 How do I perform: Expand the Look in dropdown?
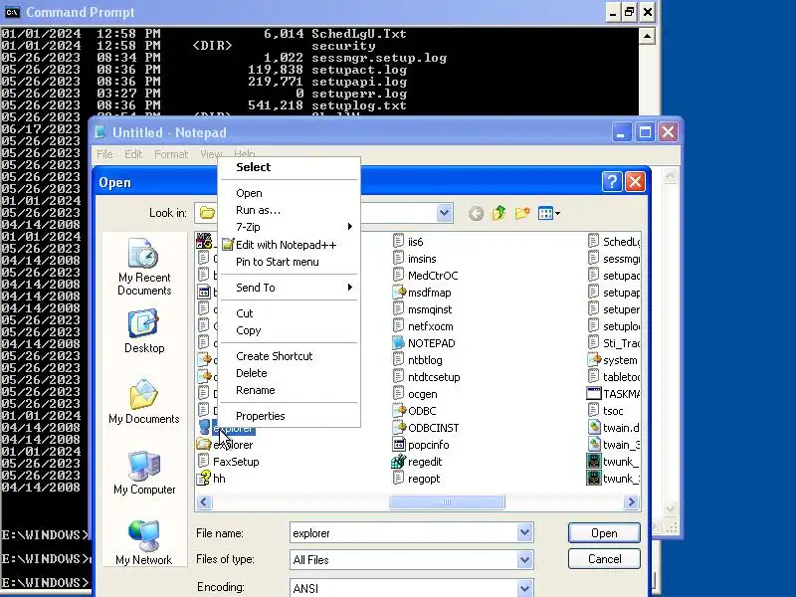[x=444, y=213]
